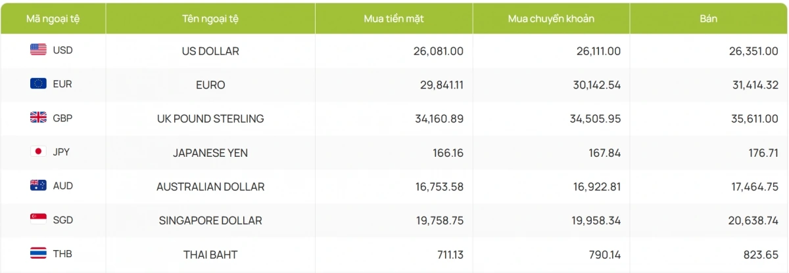The height and width of the screenshot is (273, 789).
Task: Click the United States flag icon
Action: click(x=38, y=50)
